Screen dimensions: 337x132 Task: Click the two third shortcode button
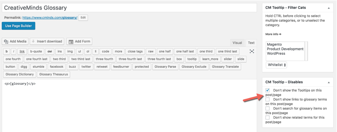[59, 59]
